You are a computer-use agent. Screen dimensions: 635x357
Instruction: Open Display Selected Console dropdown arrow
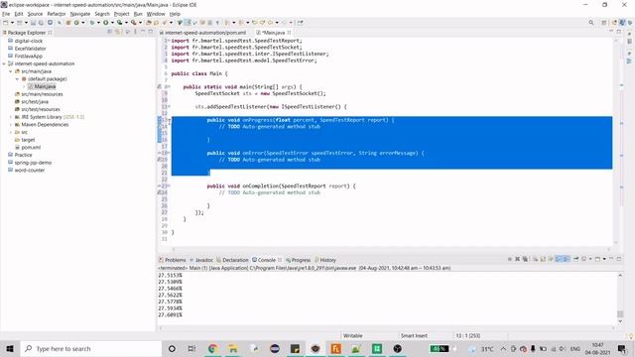590,259
